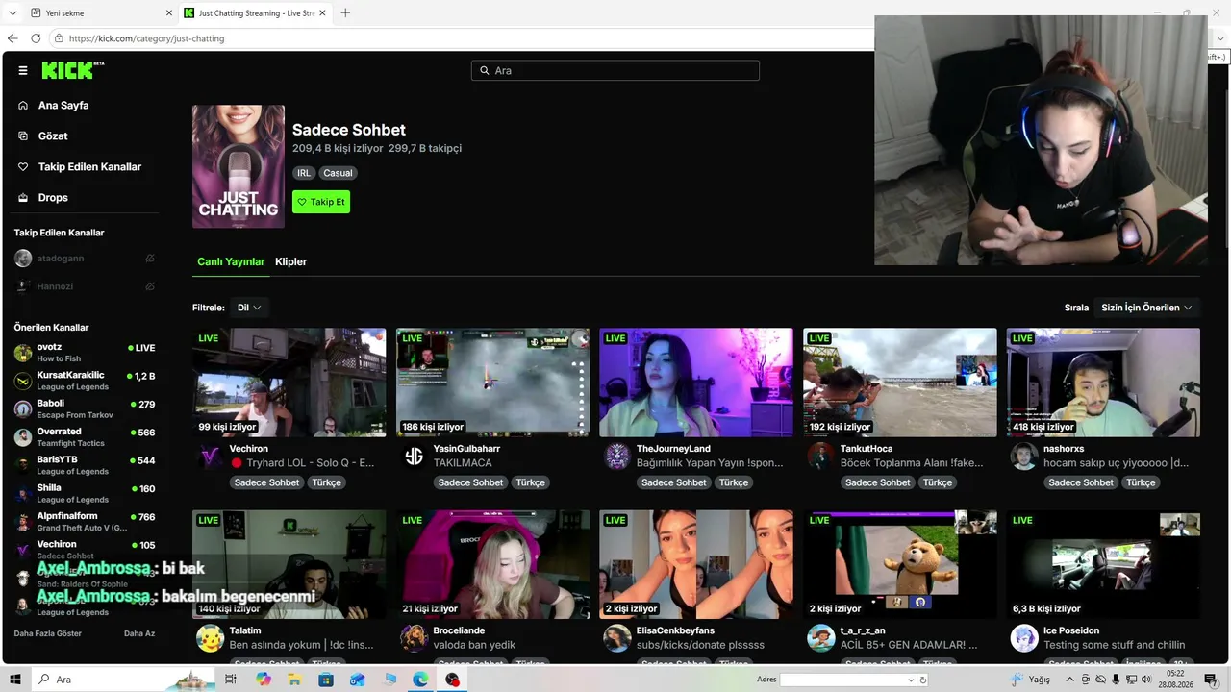Open YasinGulbaharr stream thumbnail
Image resolution: width=1231 pixels, height=692 pixels.
492,383
